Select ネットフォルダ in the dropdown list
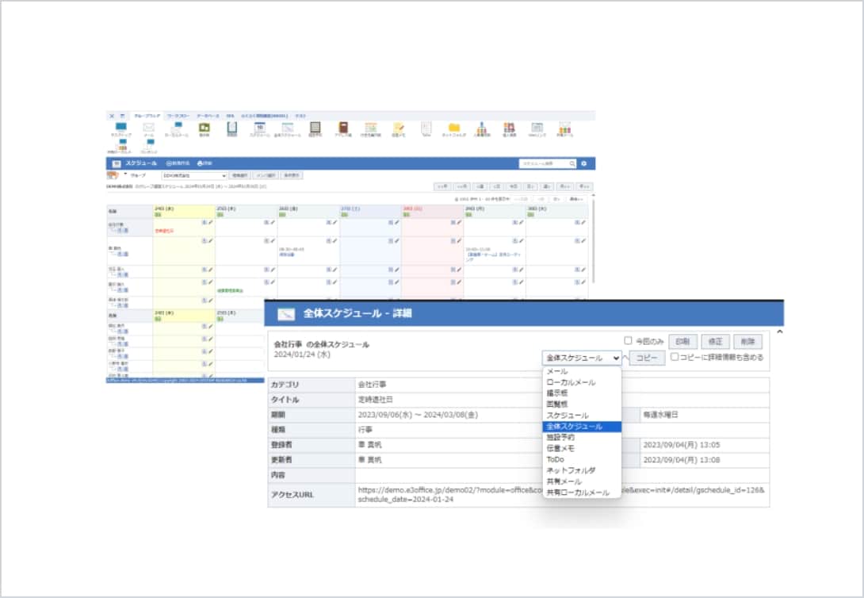864x598 pixels. [x=581, y=470]
